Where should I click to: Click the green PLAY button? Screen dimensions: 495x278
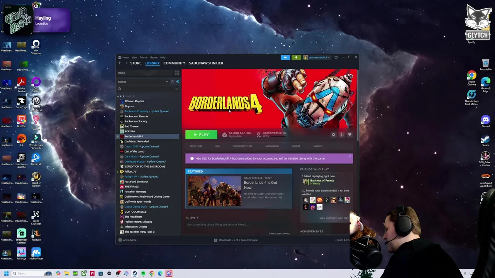coord(201,134)
